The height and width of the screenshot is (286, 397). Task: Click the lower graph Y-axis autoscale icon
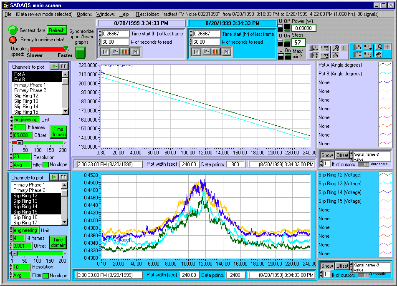pyautogui.click(x=357, y=54)
